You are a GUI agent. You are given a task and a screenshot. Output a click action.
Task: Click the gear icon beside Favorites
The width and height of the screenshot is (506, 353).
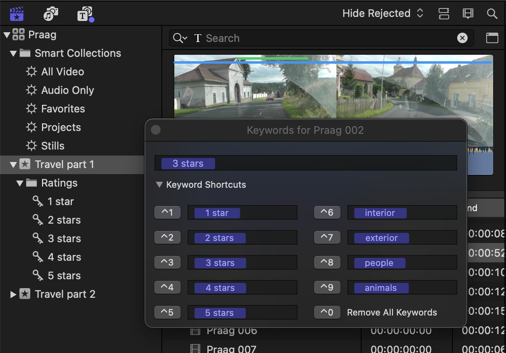point(31,109)
